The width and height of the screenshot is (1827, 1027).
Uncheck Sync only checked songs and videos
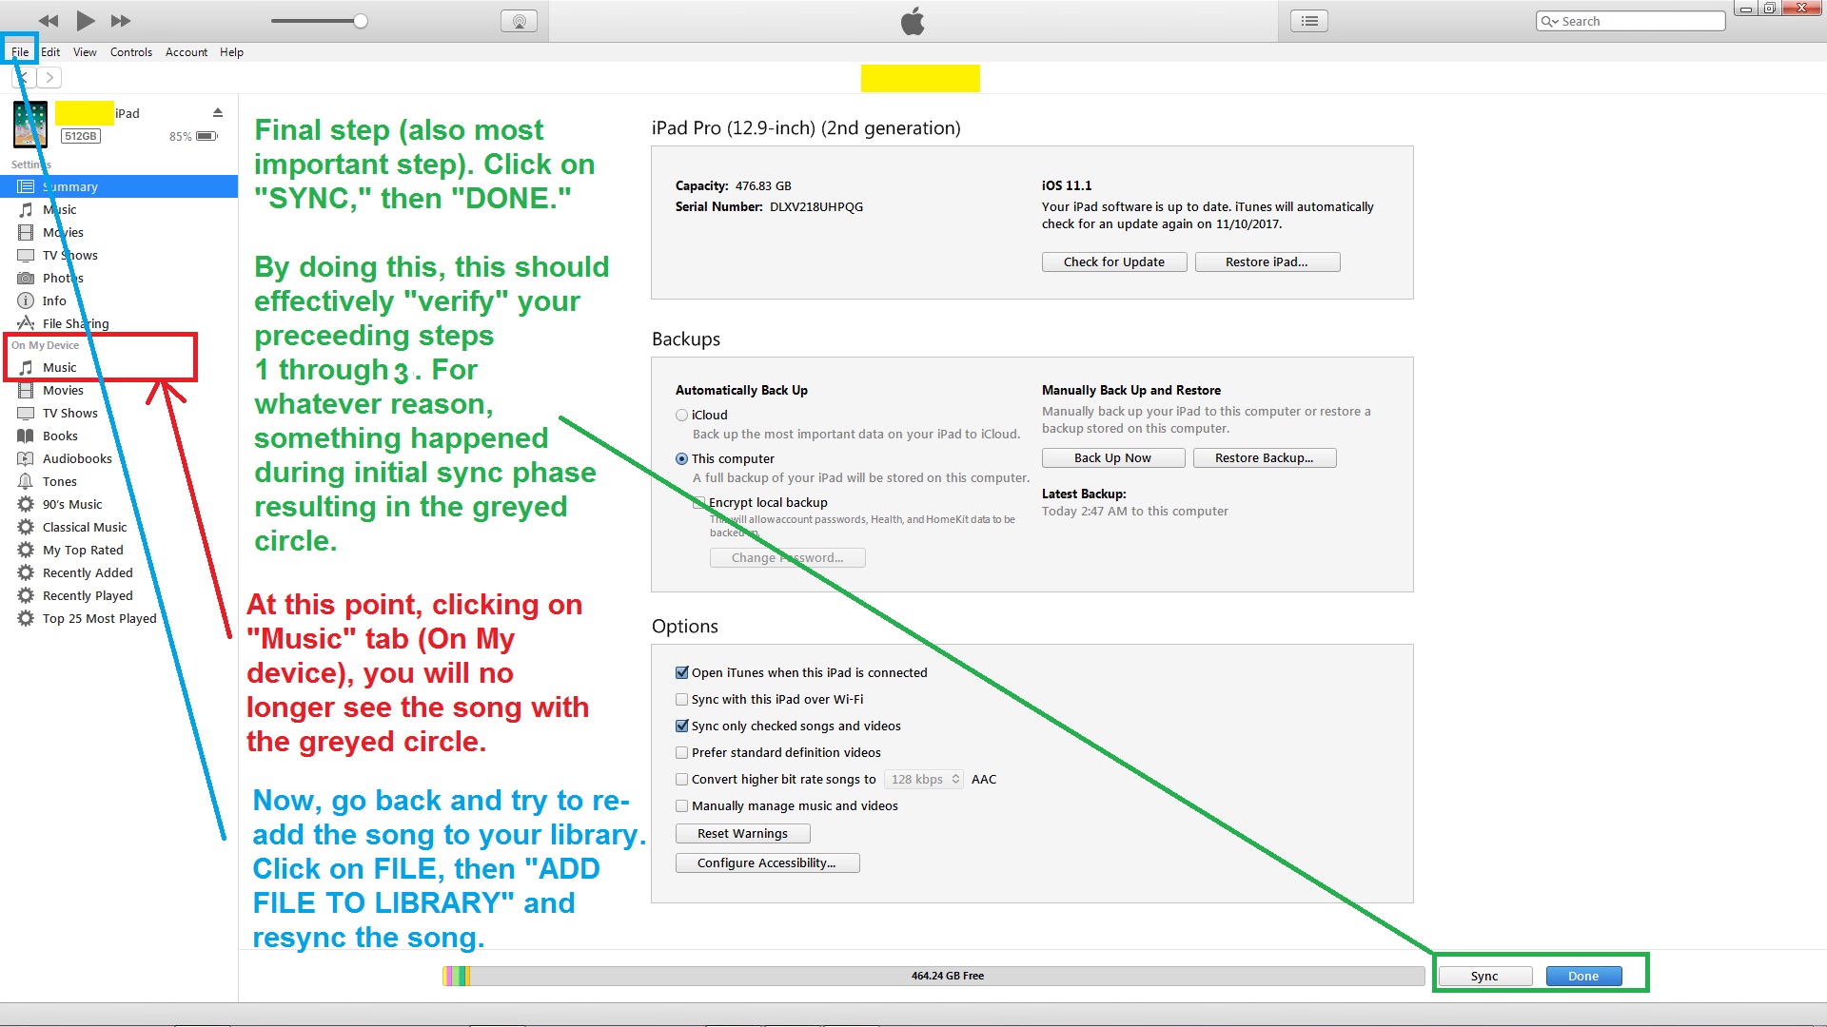681,726
